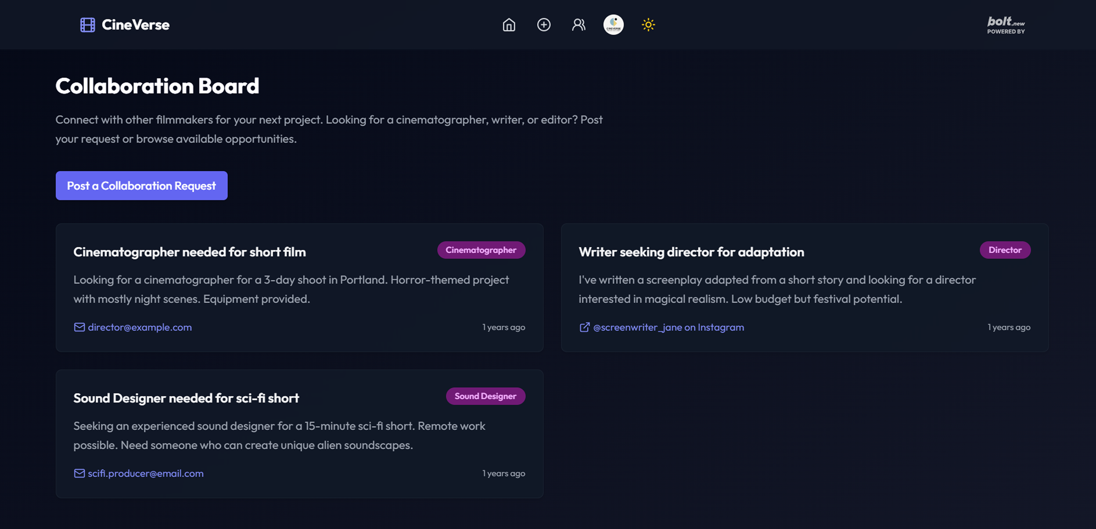
Task: Email director@example.com link
Action: click(x=140, y=327)
